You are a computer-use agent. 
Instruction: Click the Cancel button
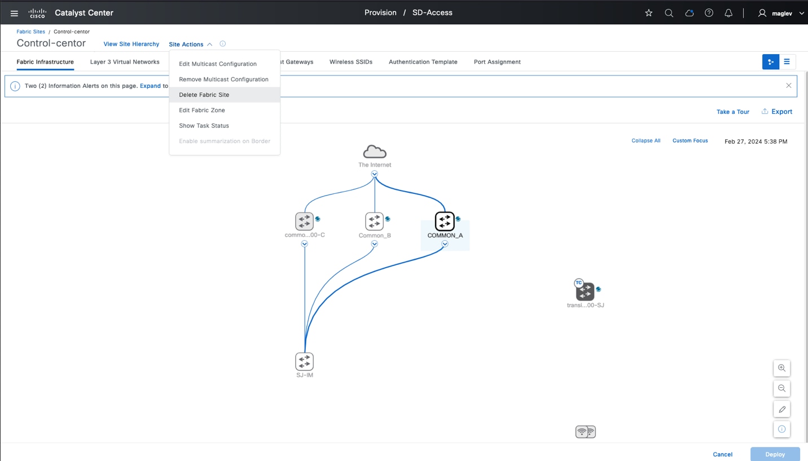(722, 454)
